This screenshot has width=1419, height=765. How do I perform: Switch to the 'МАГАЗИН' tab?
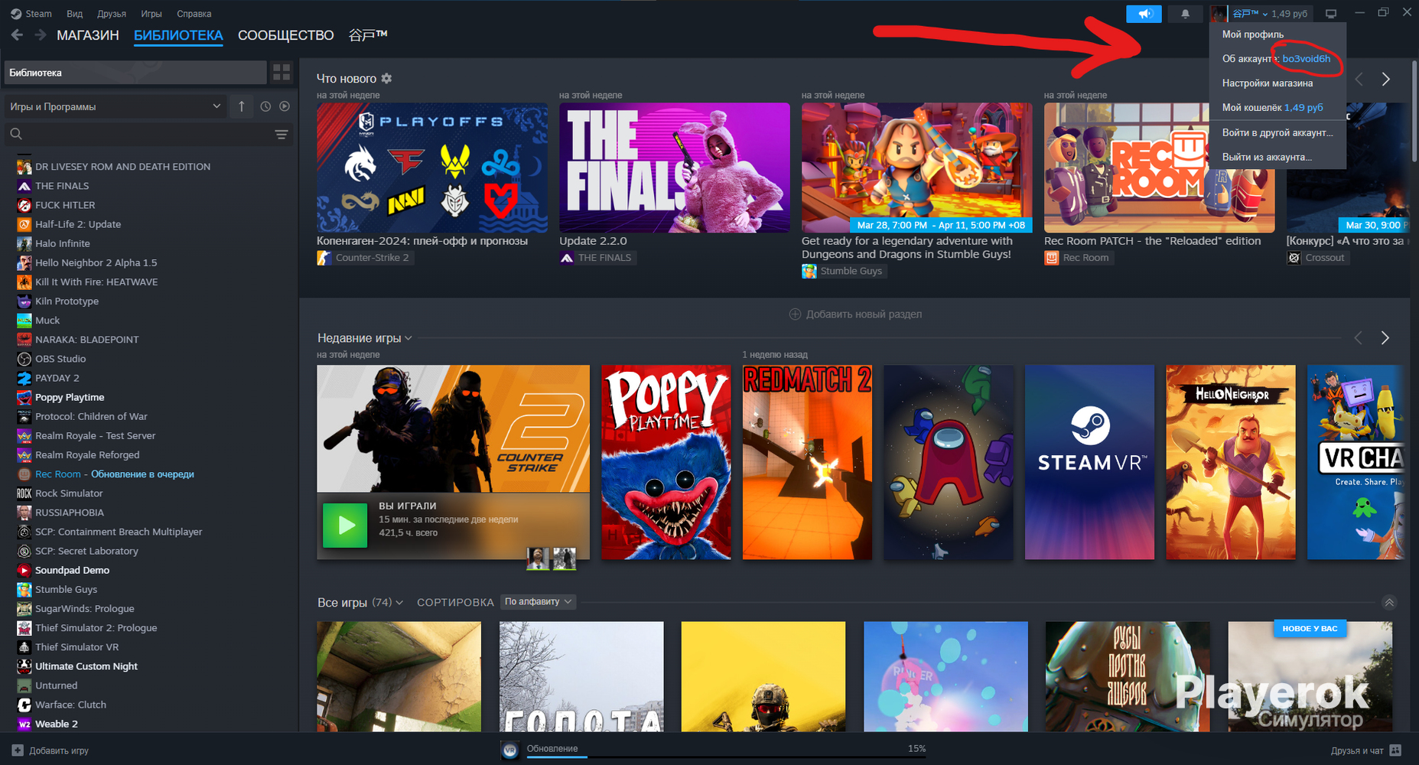(88, 35)
